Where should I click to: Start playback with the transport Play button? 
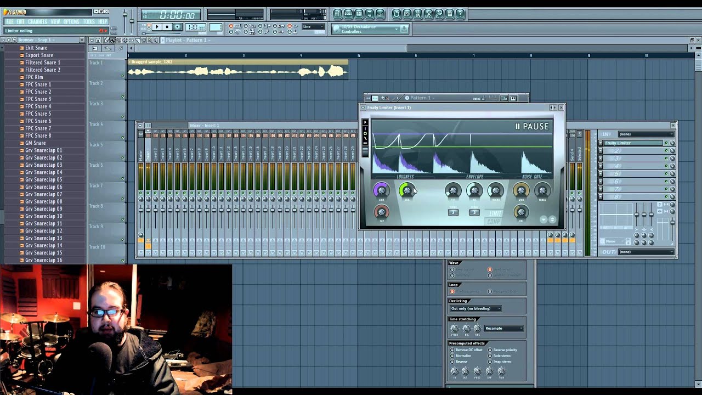point(157,27)
